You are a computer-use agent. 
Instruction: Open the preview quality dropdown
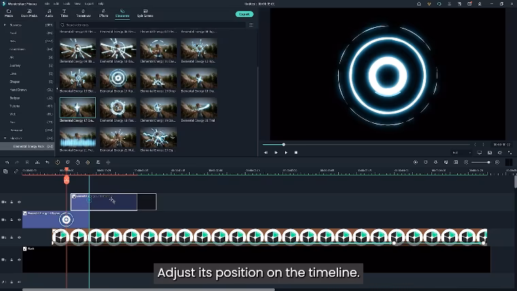pyautogui.click(x=462, y=152)
